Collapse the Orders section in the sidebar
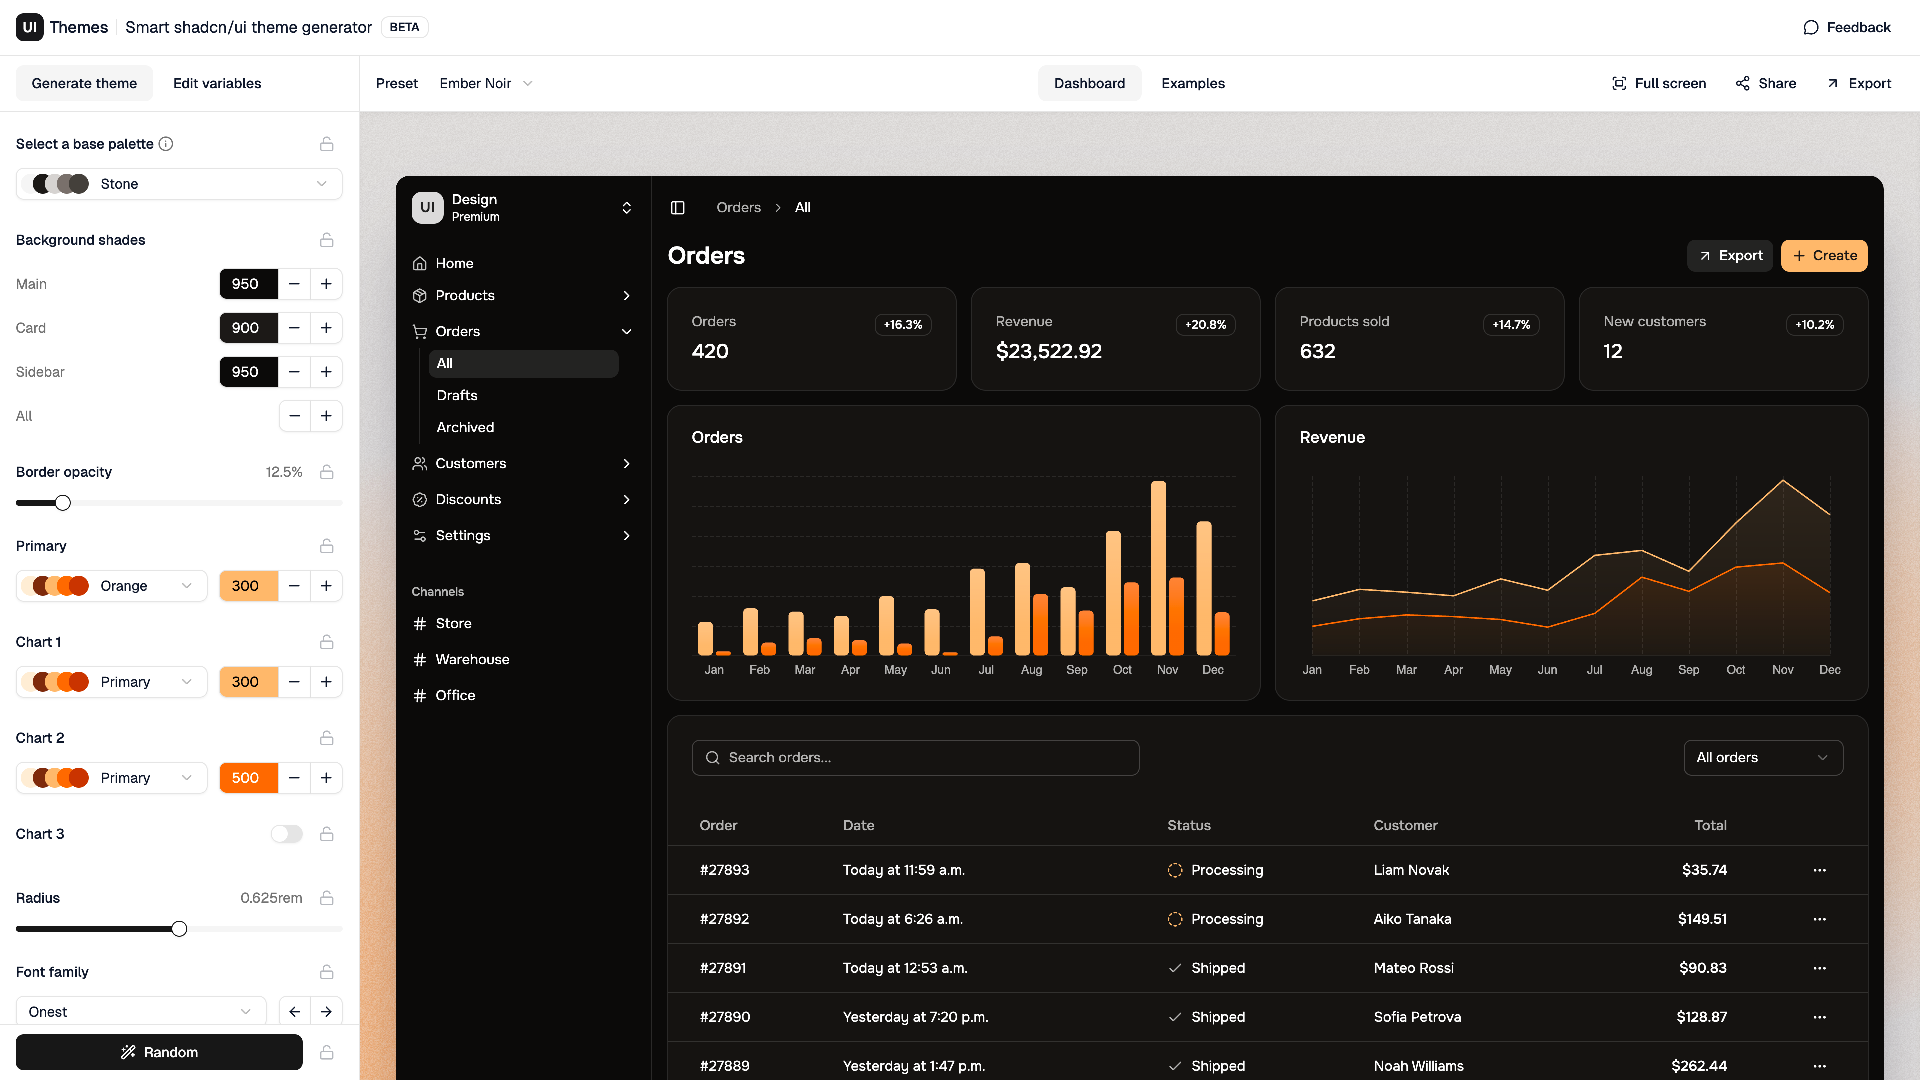The image size is (1920, 1080). point(627,331)
